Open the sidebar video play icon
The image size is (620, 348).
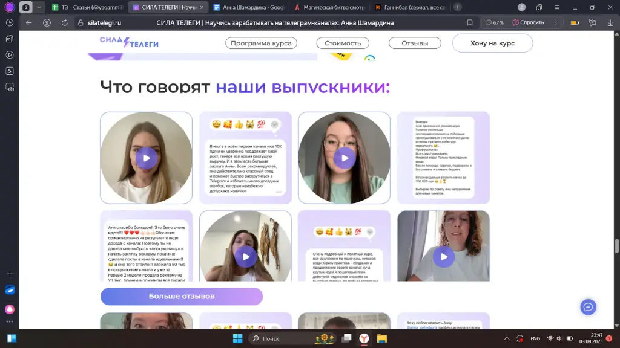[x=10, y=55]
